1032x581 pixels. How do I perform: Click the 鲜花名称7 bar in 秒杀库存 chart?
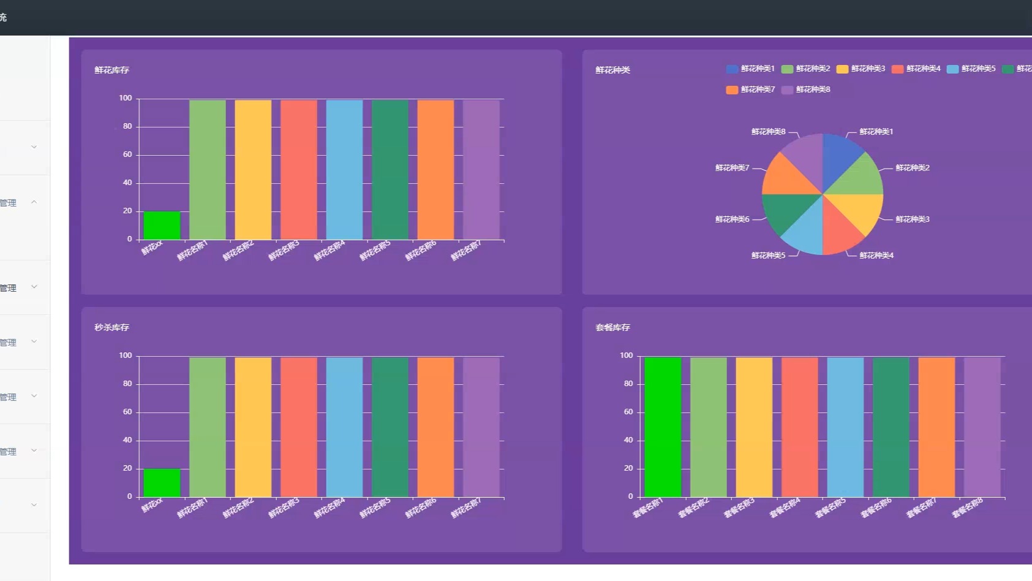click(481, 427)
